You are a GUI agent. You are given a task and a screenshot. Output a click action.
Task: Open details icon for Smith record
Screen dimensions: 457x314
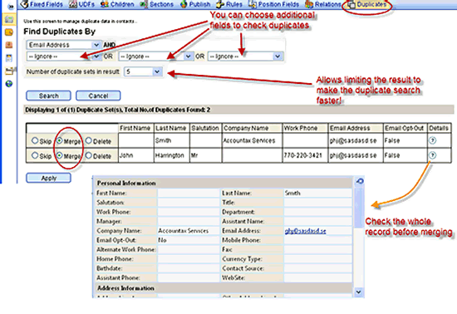click(433, 140)
